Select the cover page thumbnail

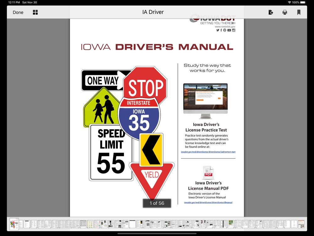click(14, 224)
